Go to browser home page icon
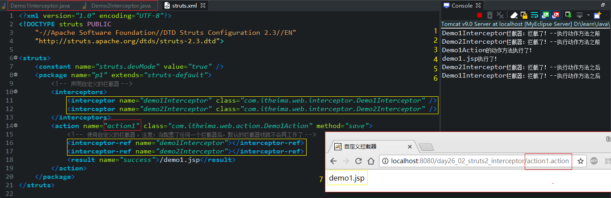This screenshot has height=198, width=611. (x=371, y=161)
